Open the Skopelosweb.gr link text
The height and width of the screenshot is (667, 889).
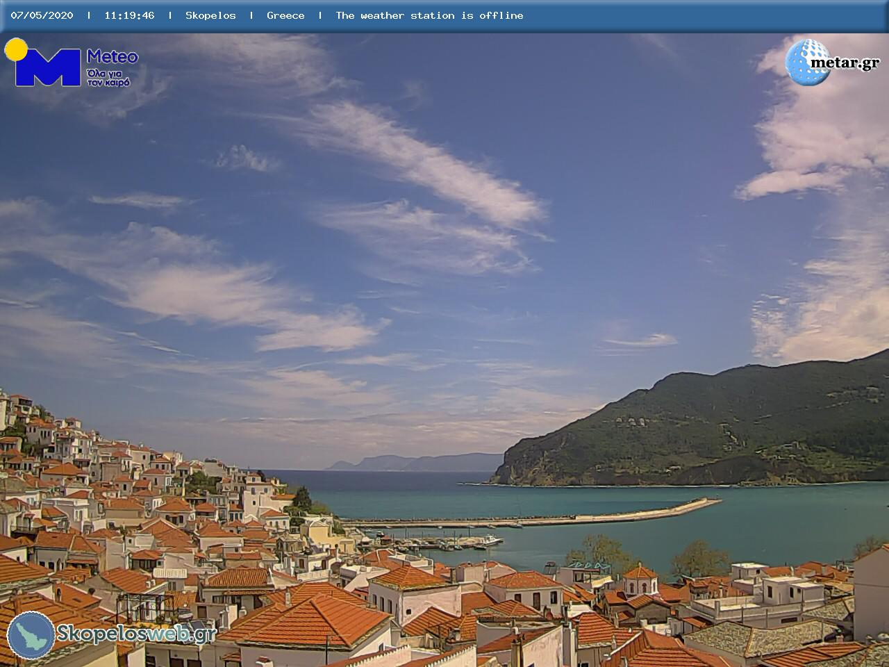pyautogui.click(x=136, y=634)
